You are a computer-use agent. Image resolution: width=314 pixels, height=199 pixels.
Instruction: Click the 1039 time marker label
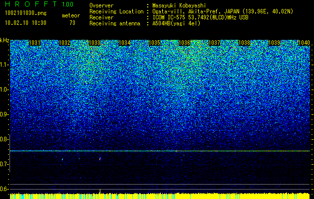click(x=274, y=43)
